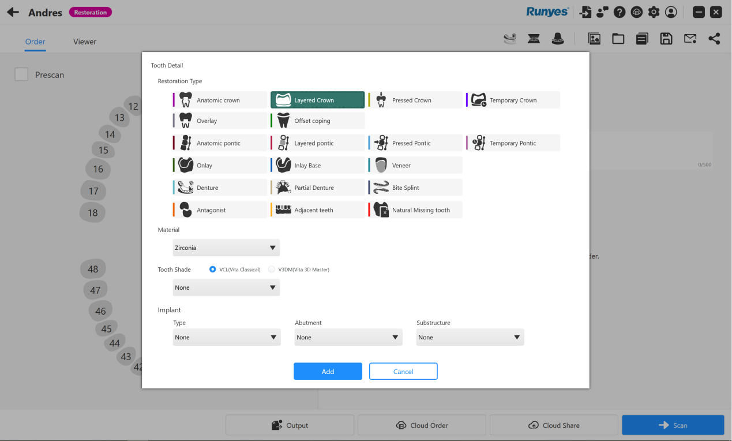The height and width of the screenshot is (441, 732).
Task: Click the Output button
Action: coord(290,425)
